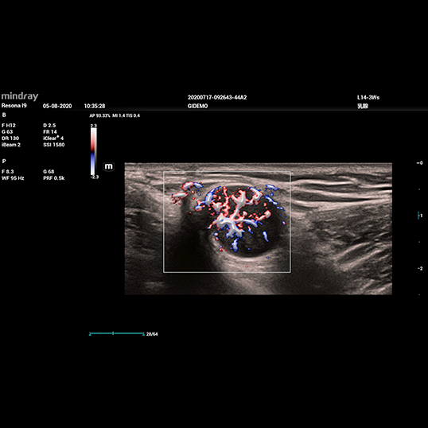Click the WF 95 Hz wall filter value
The image size is (428, 428).
(x=13, y=178)
